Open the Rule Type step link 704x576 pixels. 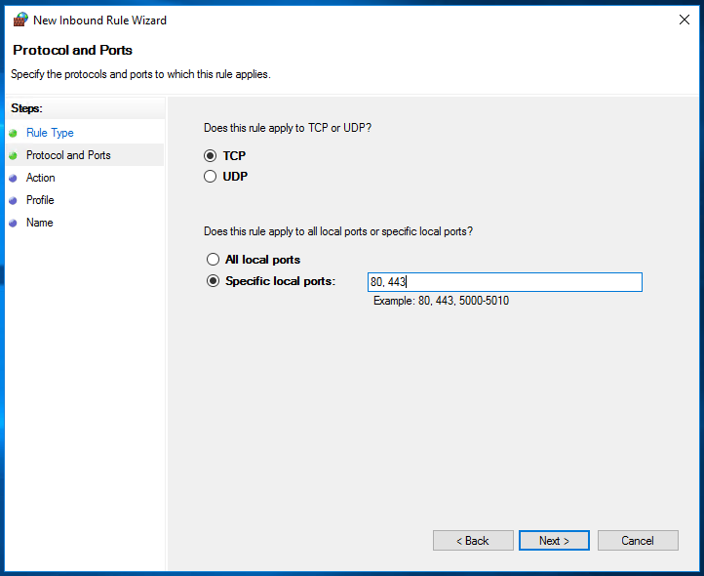click(x=50, y=133)
